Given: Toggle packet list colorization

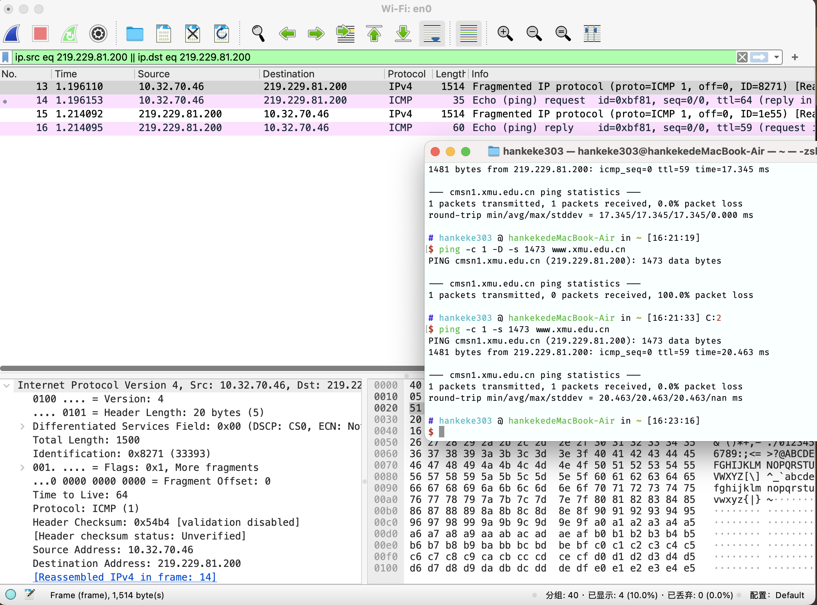Looking at the screenshot, I should (469, 34).
